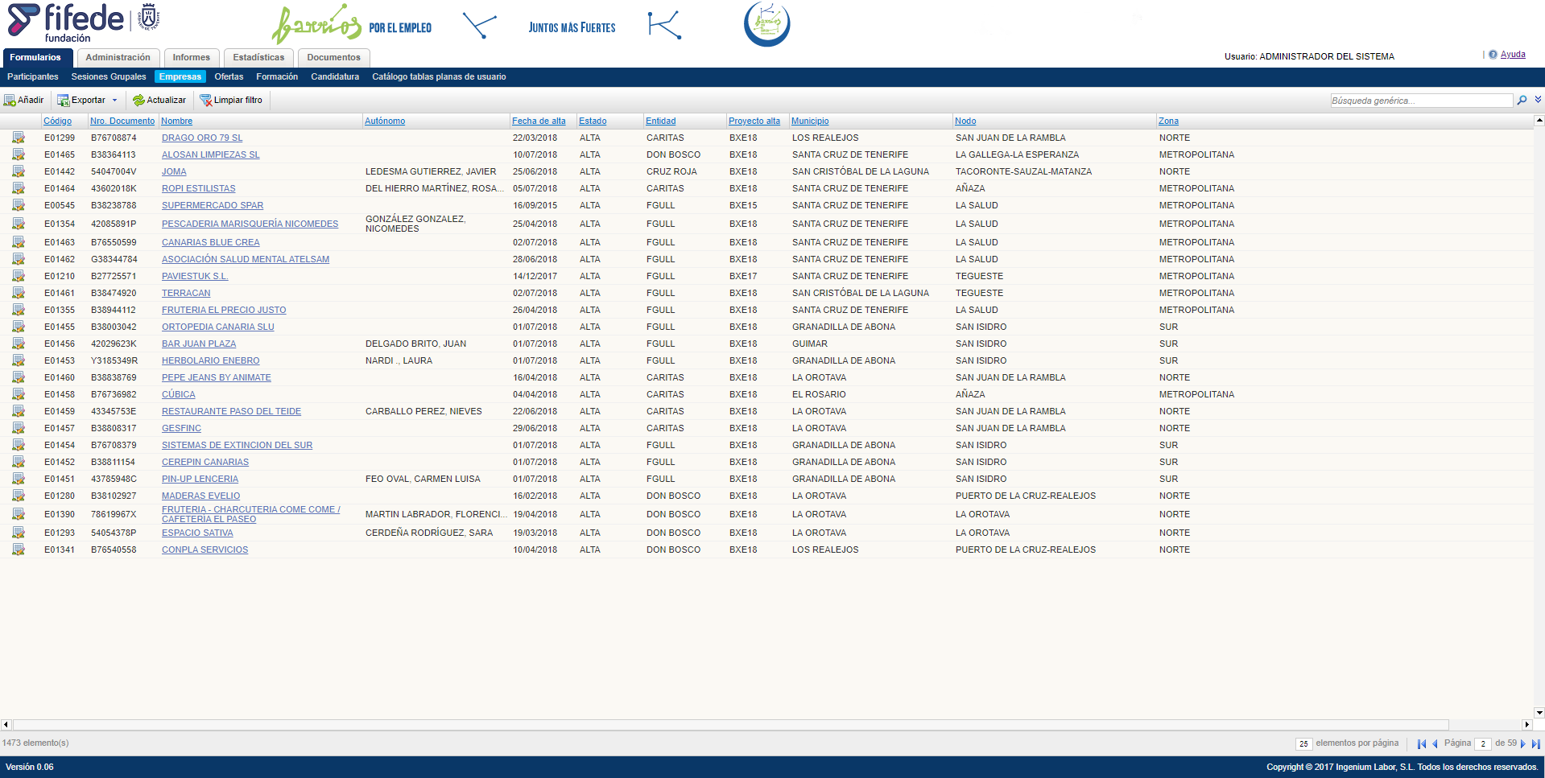Sort by the Estado column header
1545x778 pixels.
coord(593,121)
